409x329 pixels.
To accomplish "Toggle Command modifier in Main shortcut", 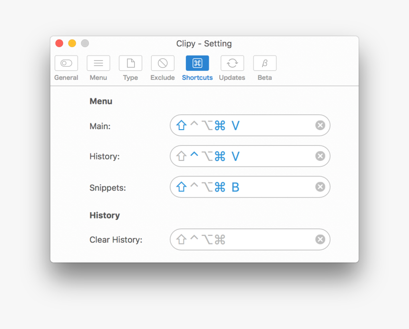I will [x=220, y=125].
